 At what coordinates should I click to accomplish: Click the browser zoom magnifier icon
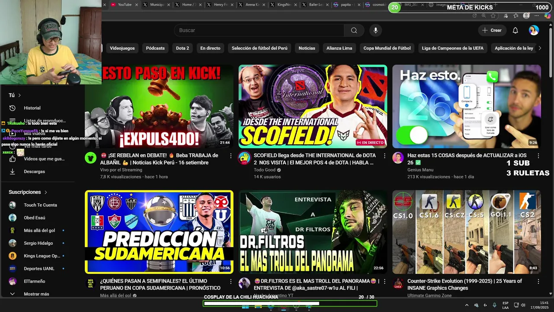tap(484, 16)
